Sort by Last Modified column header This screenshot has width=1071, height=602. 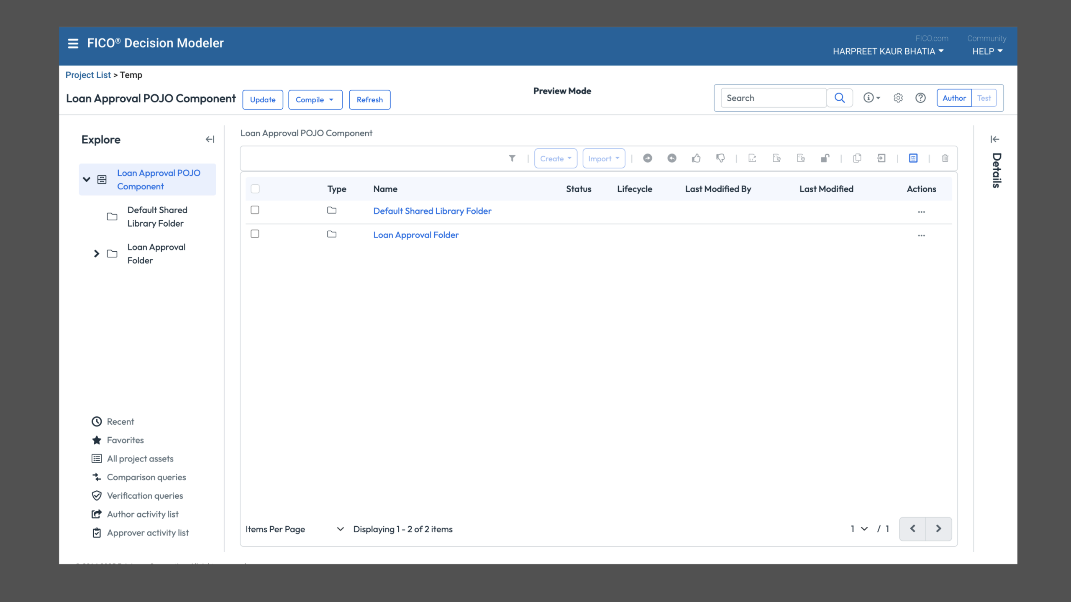pyautogui.click(x=826, y=189)
